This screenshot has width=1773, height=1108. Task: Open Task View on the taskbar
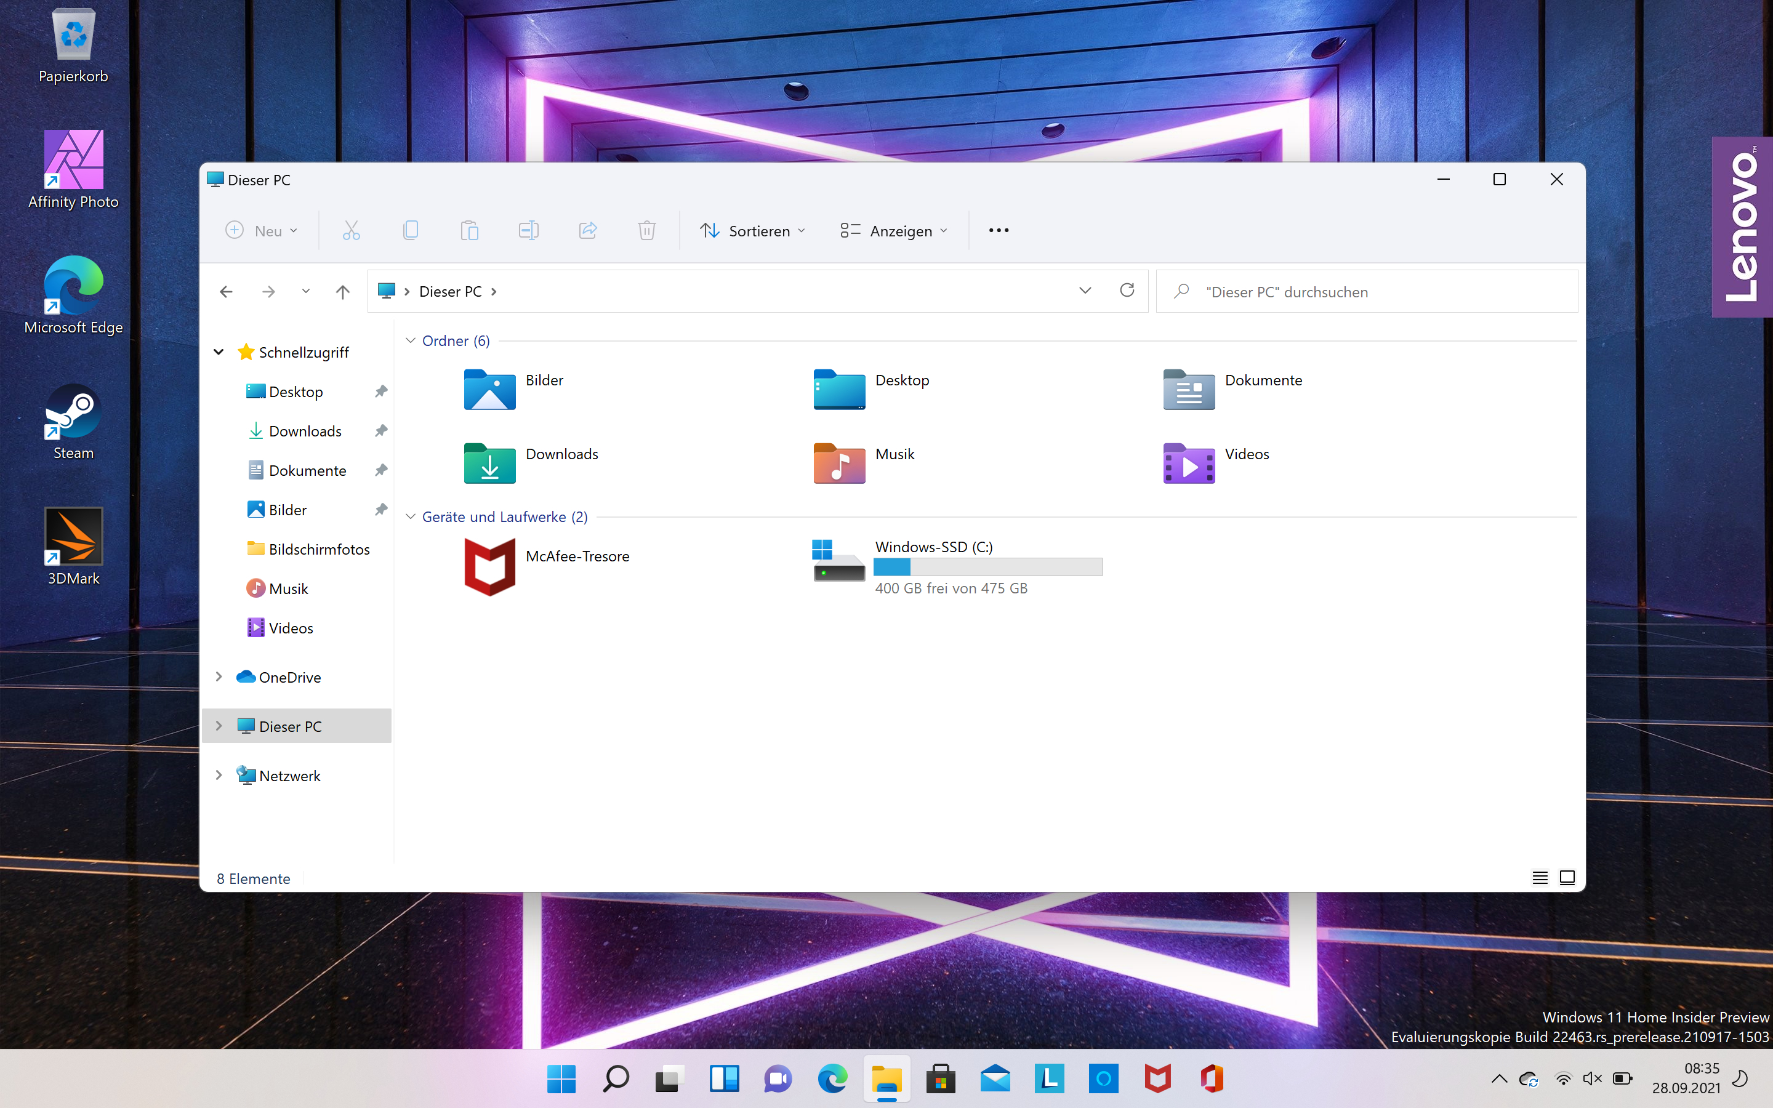click(670, 1078)
